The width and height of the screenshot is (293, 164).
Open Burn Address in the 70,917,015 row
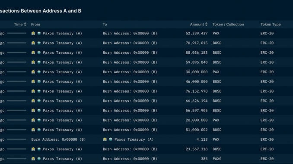(130, 43)
